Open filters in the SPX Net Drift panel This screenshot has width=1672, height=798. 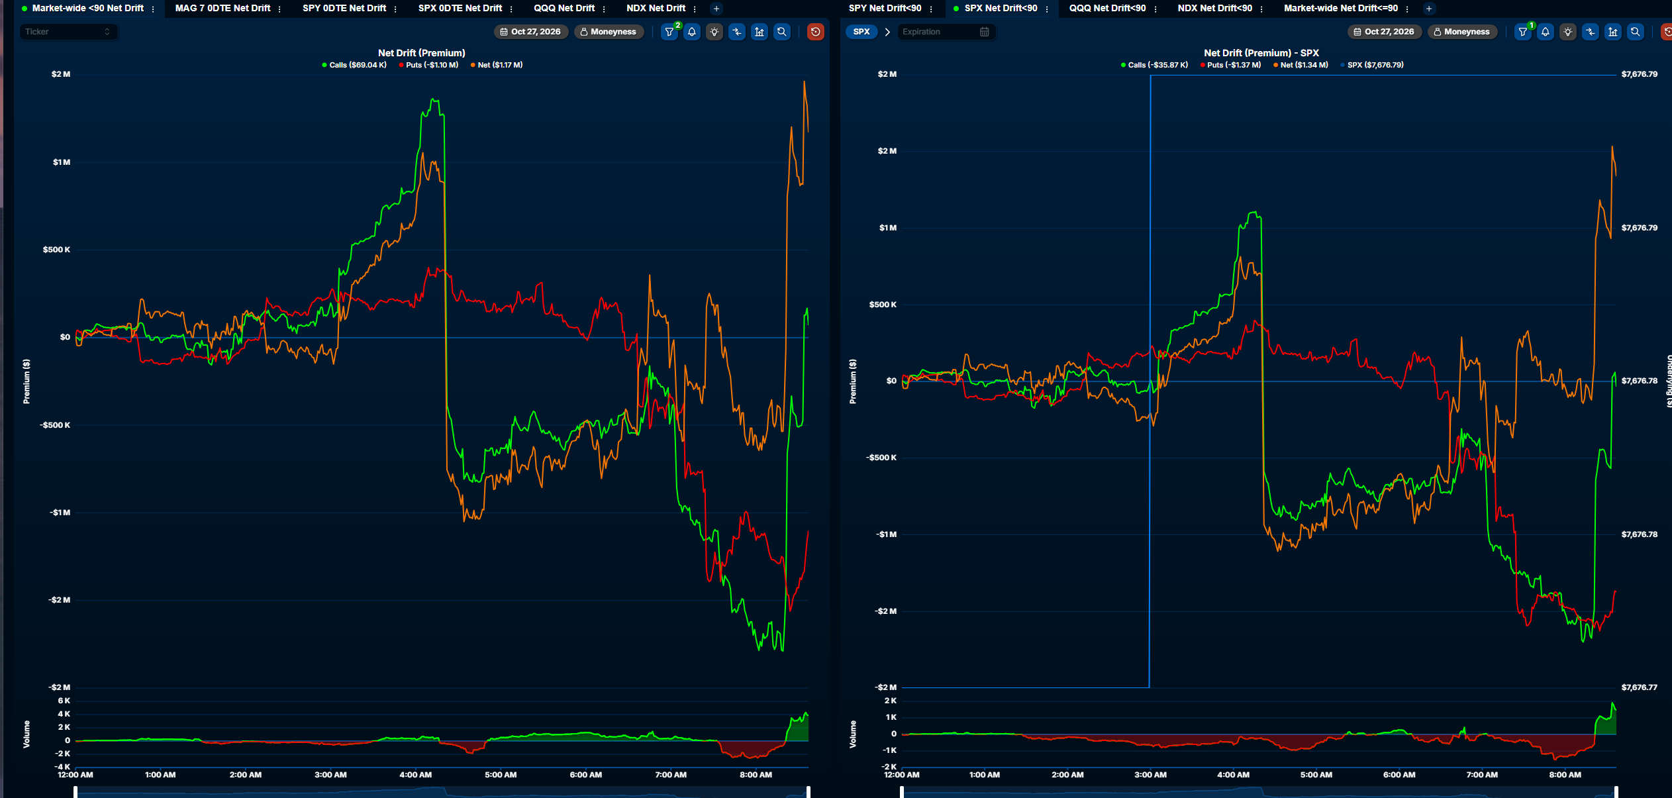tap(1523, 32)
